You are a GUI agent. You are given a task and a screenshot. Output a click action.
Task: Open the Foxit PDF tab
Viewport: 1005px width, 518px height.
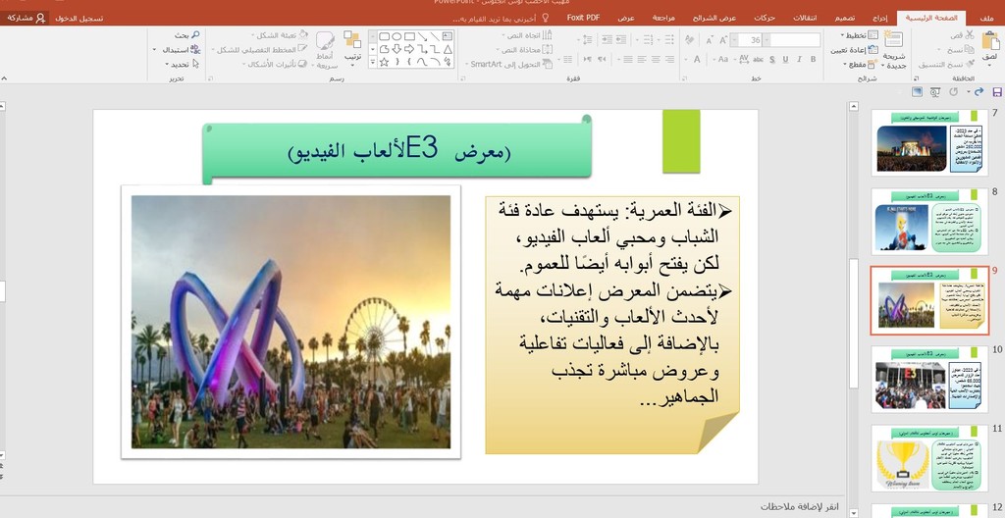click(x=583, y=18)
